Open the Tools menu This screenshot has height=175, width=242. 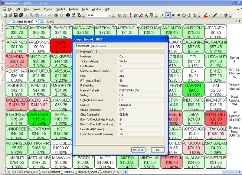85,9
